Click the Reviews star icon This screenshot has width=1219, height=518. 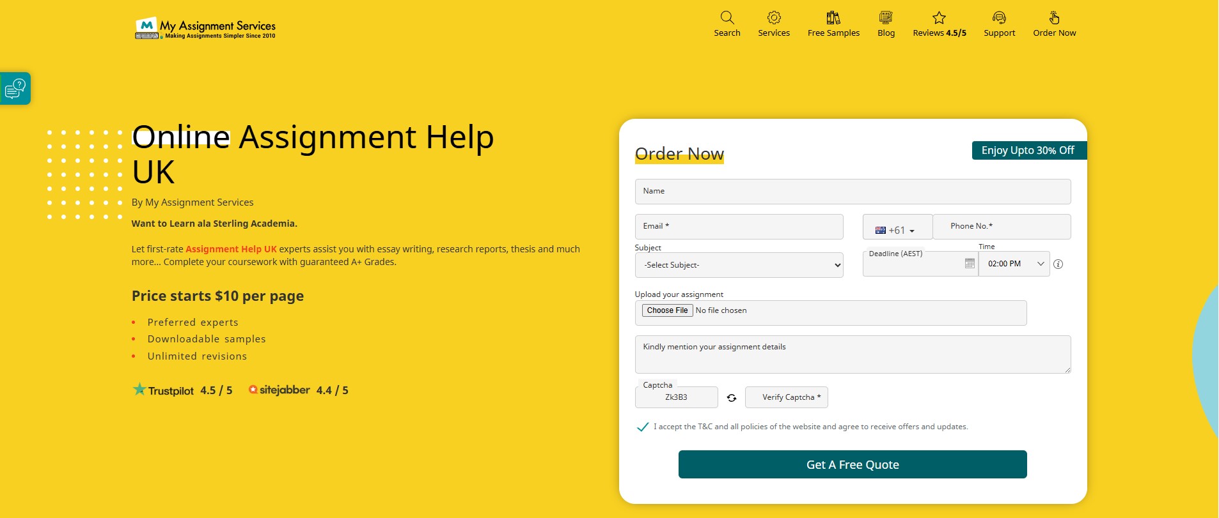[939, 18]
